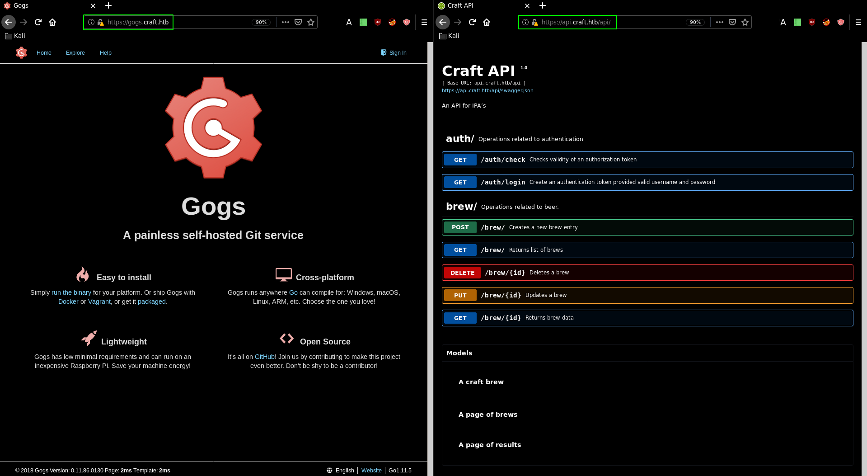Click uBlock icon in Craft API browser
The height and width of the screenshot is (476, 867).
(812, 22)
